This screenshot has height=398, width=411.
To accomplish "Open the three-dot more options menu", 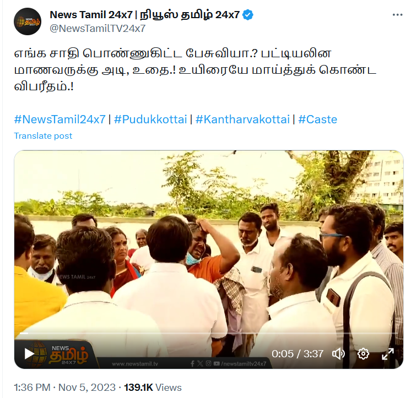I will click(x=397, y=15).
